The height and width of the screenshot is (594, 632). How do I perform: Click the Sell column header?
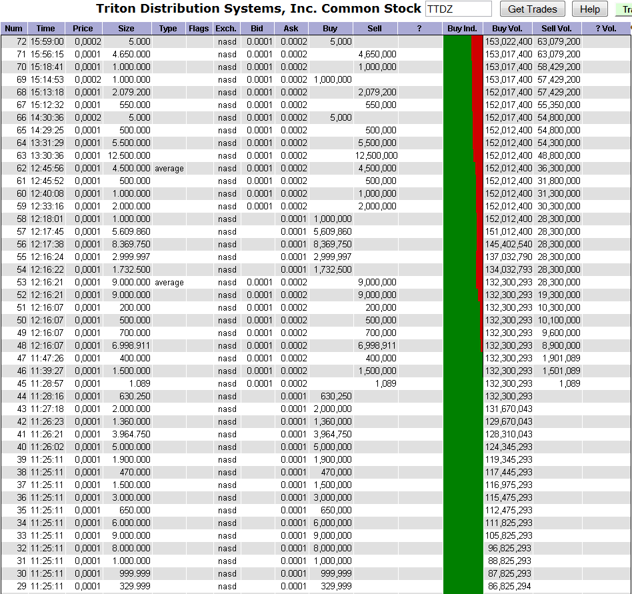375,29
